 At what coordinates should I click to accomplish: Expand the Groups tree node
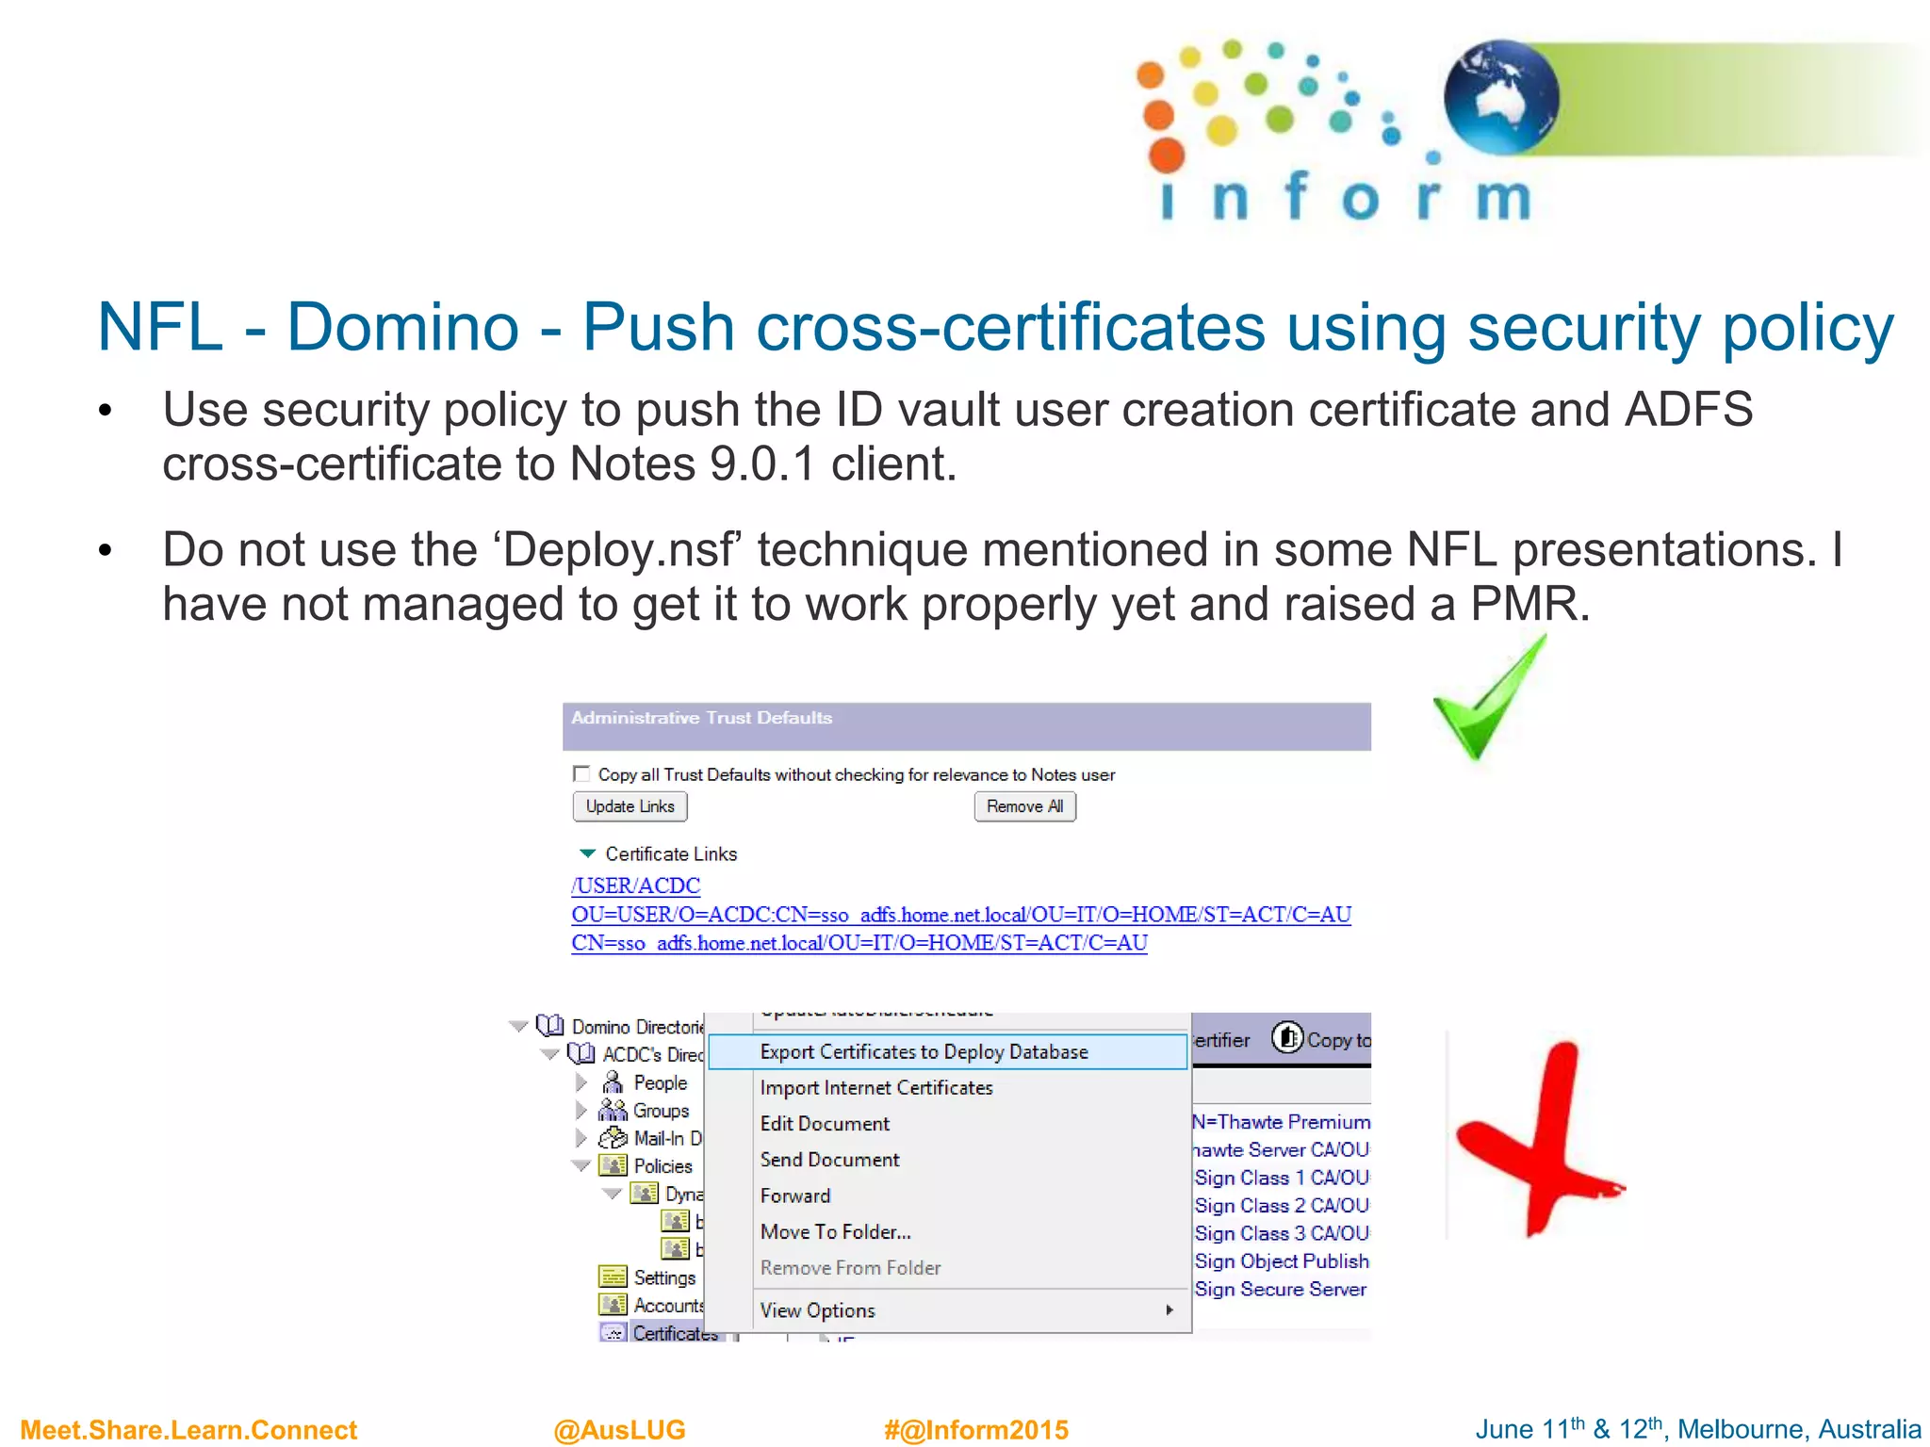(x=581, y=1111)
